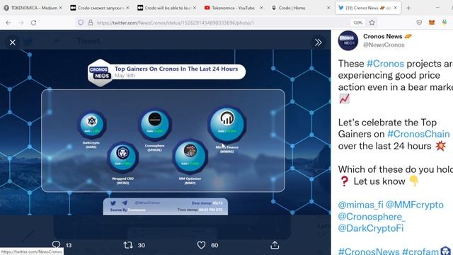Viewport: 453px width, 255px height.
Task: Click the Top Gainers infographic image
Action: pos(165,132)
